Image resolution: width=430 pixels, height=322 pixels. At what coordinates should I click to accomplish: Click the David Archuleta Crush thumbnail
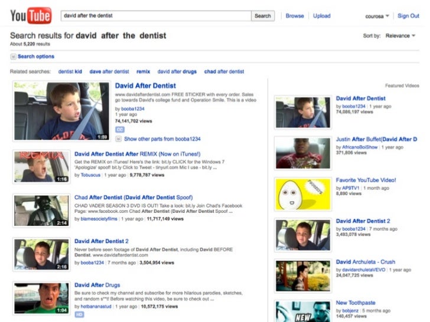tap(303, 276)
